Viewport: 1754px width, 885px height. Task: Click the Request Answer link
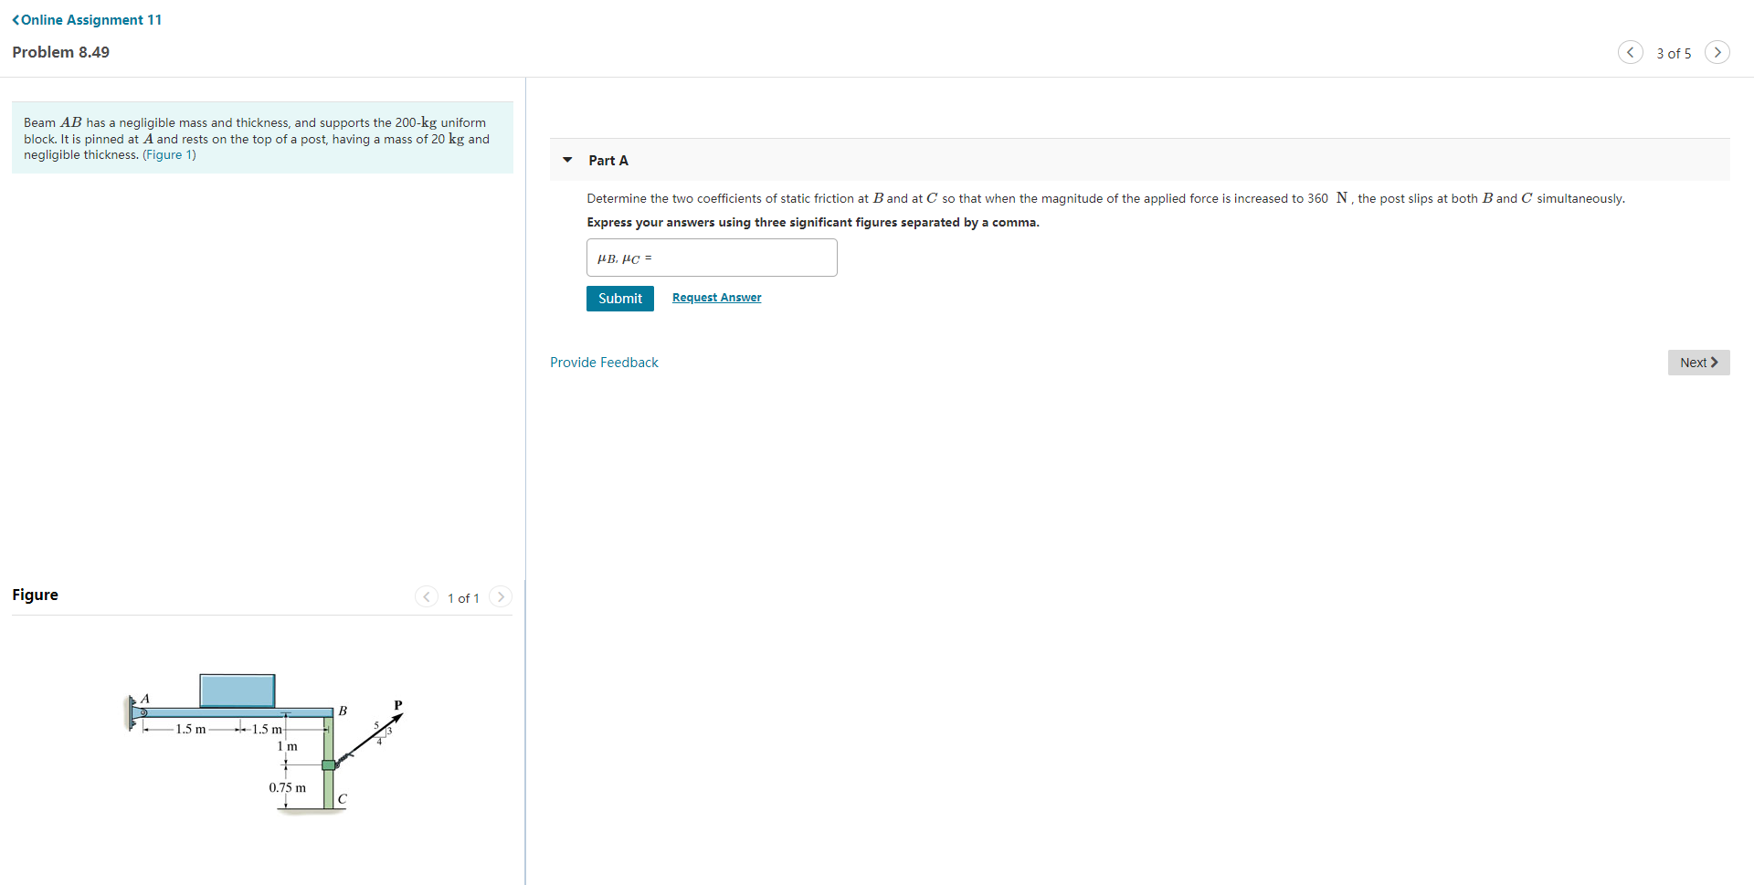tap(716, 298)
